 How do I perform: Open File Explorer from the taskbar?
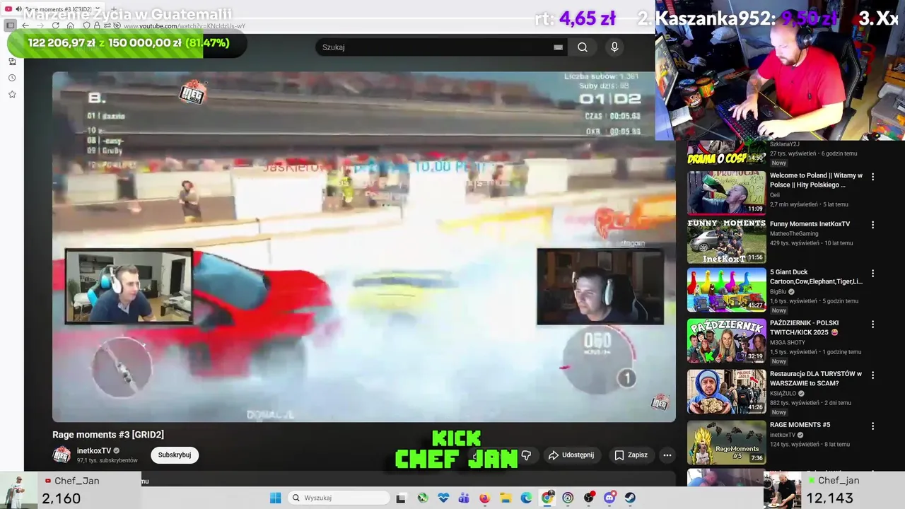[506, 498]
